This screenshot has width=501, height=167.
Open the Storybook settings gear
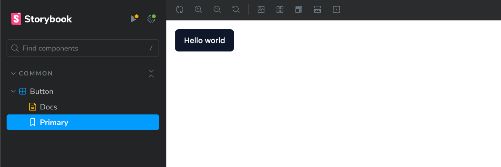click(x=151, y=19)
